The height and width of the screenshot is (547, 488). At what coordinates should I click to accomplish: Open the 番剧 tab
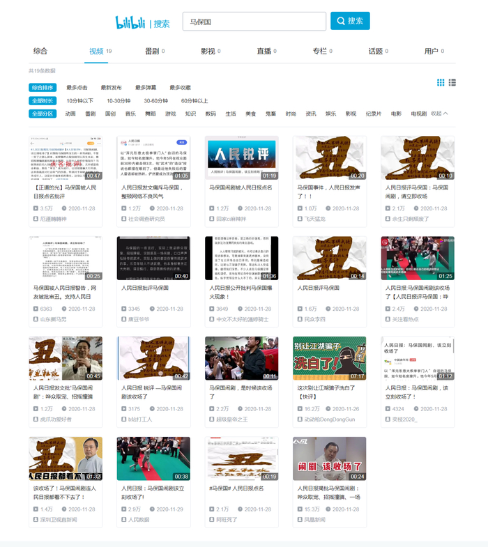155,52
